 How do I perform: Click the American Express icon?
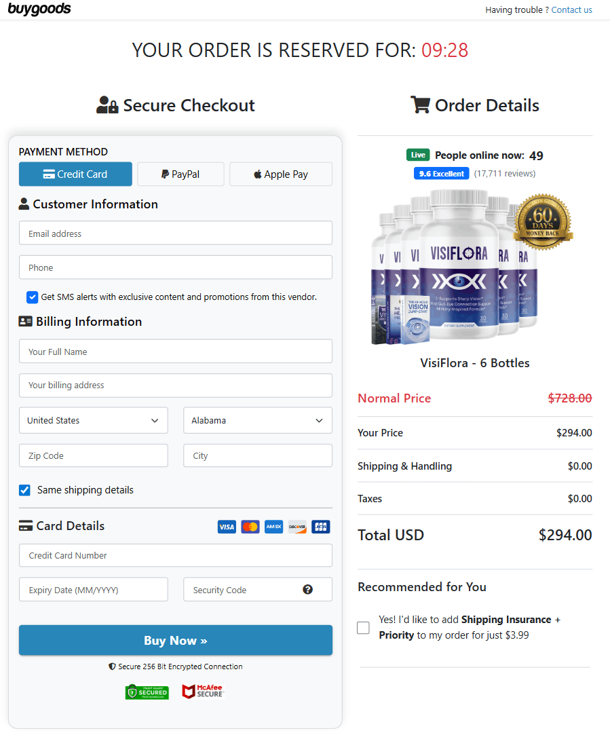coord(273,527)
